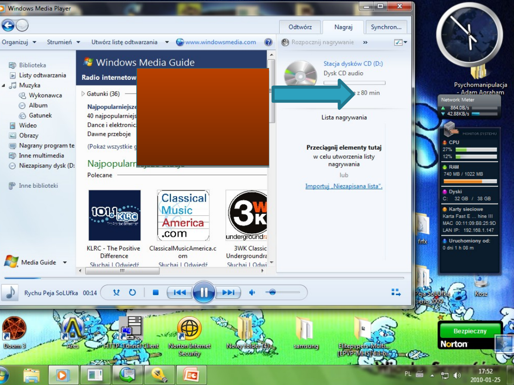
Task: Open Media Player help question mark
Action: pos(268,42)
